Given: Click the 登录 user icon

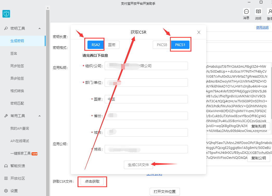Looking at the screenshot, I should click(270, 12).
